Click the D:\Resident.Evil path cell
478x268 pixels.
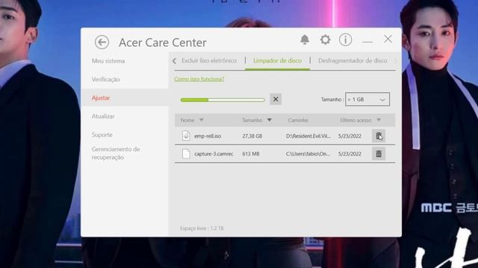[308, 135]
